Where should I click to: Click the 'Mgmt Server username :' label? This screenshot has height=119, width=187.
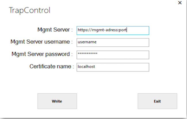[41, 42]
